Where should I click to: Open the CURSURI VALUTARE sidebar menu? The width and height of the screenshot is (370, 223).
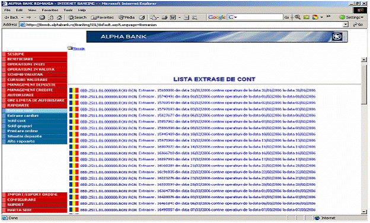point(34,80)
